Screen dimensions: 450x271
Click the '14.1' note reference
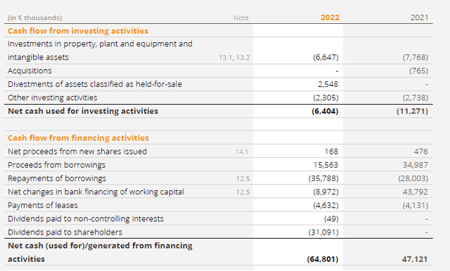[242, 152]
